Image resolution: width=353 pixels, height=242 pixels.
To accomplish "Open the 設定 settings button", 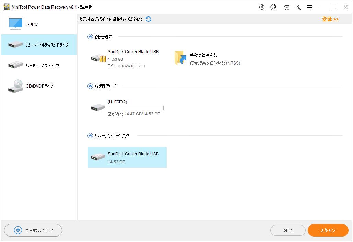I will [288, 231].
